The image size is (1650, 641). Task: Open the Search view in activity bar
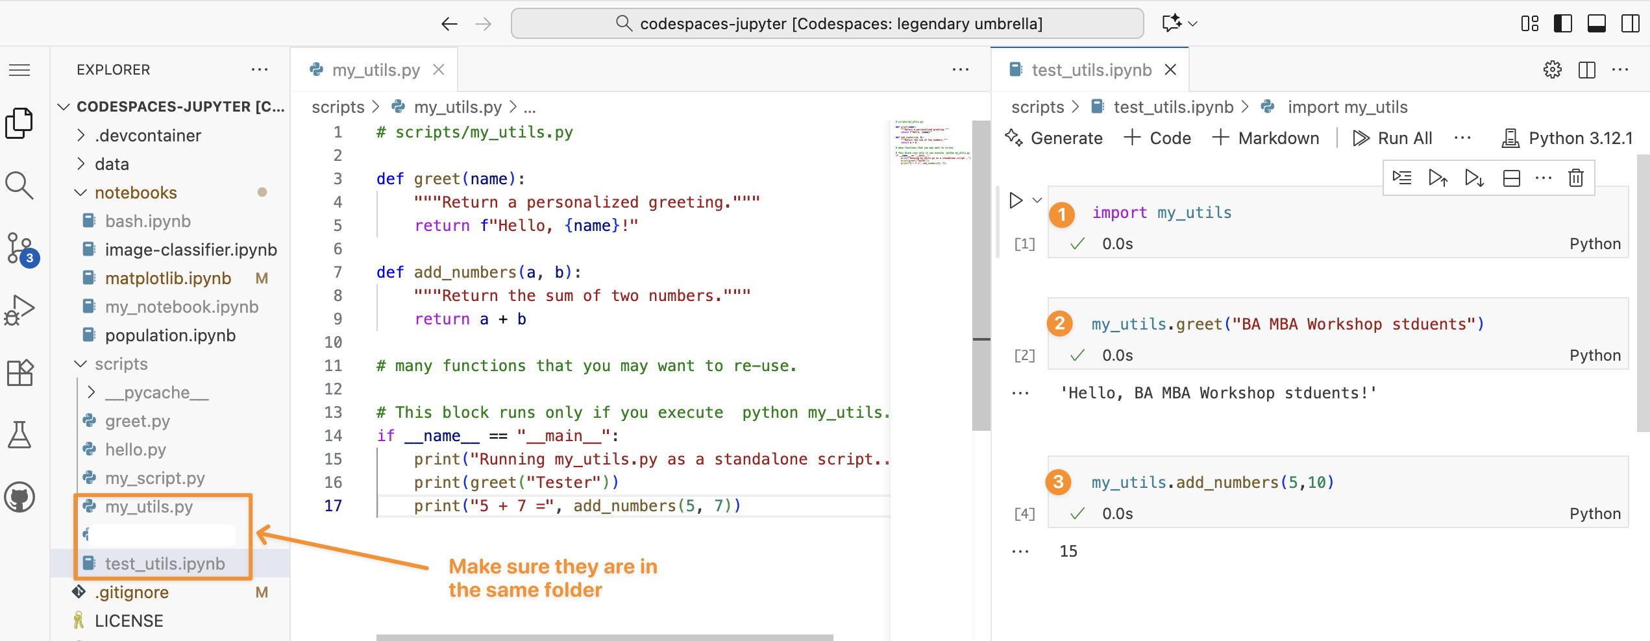[19, 186]
